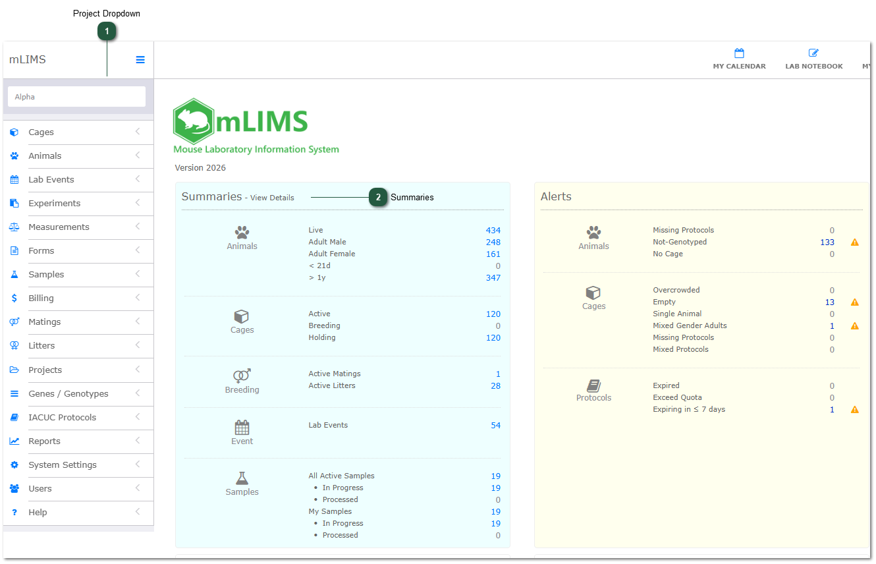Click the Users group icon in sidebar
This screenshot has height=564, width=876.
[14, 489]
